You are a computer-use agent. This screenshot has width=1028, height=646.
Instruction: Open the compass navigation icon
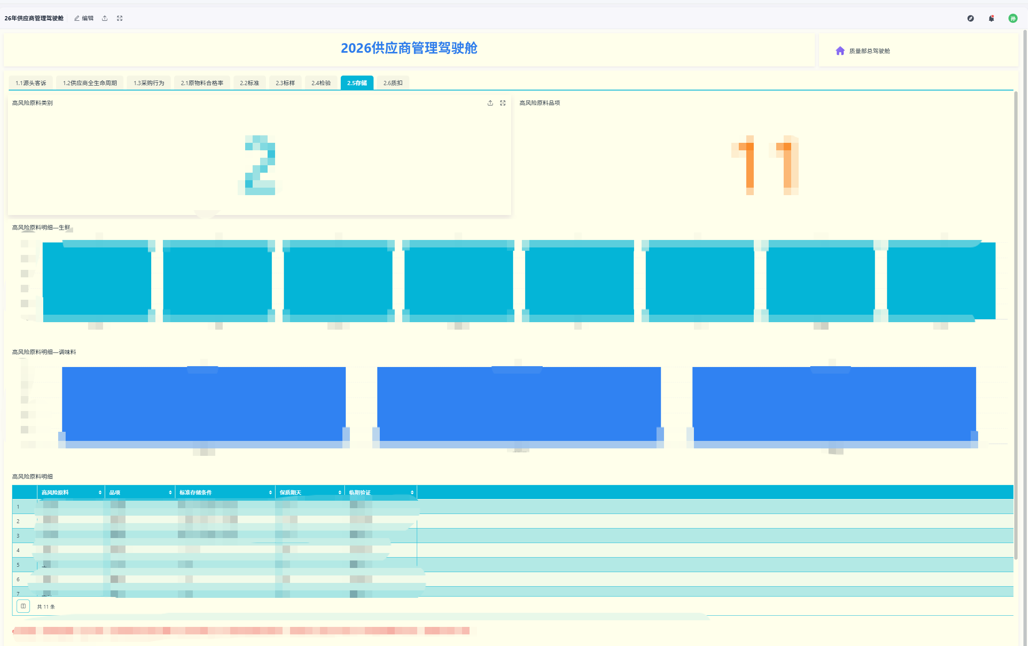pyautogui.click(x=970, y=18)
